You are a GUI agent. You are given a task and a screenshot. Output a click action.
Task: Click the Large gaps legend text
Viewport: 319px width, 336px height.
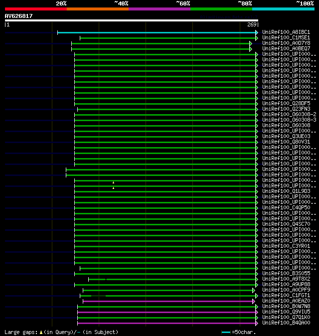(x=21, y=332)
